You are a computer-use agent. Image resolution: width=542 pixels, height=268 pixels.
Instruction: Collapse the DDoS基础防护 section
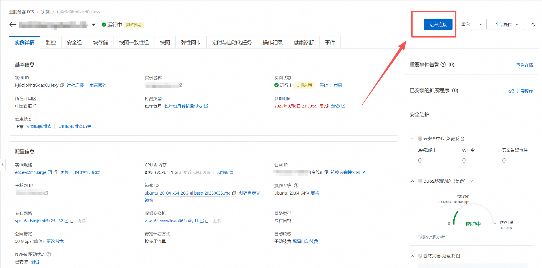412,181
